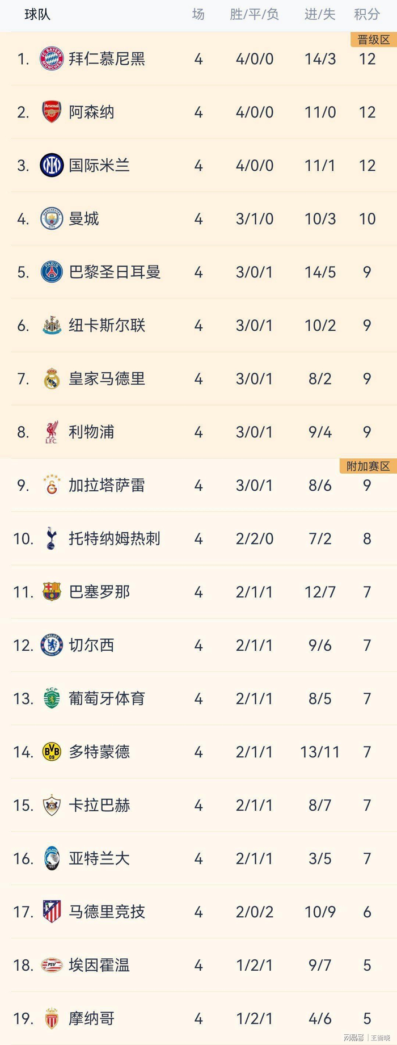This screenshot has width=397, height=1045.
Task: Click the 球队 column header
Action: point(37,14)
